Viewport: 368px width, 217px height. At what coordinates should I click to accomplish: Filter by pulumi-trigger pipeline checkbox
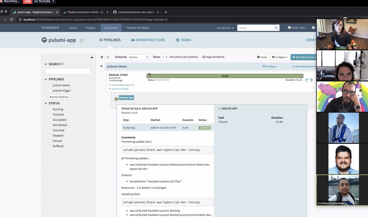click(50, 91)
